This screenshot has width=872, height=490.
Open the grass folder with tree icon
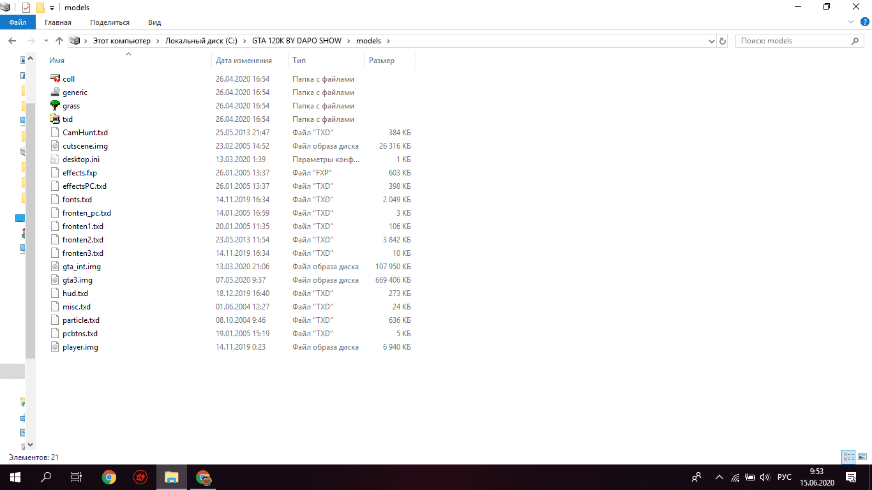pos(55,106)
